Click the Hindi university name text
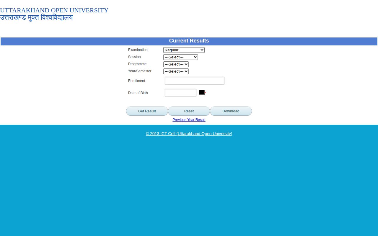This screenshot has width=378, height=236. point(36,18)
